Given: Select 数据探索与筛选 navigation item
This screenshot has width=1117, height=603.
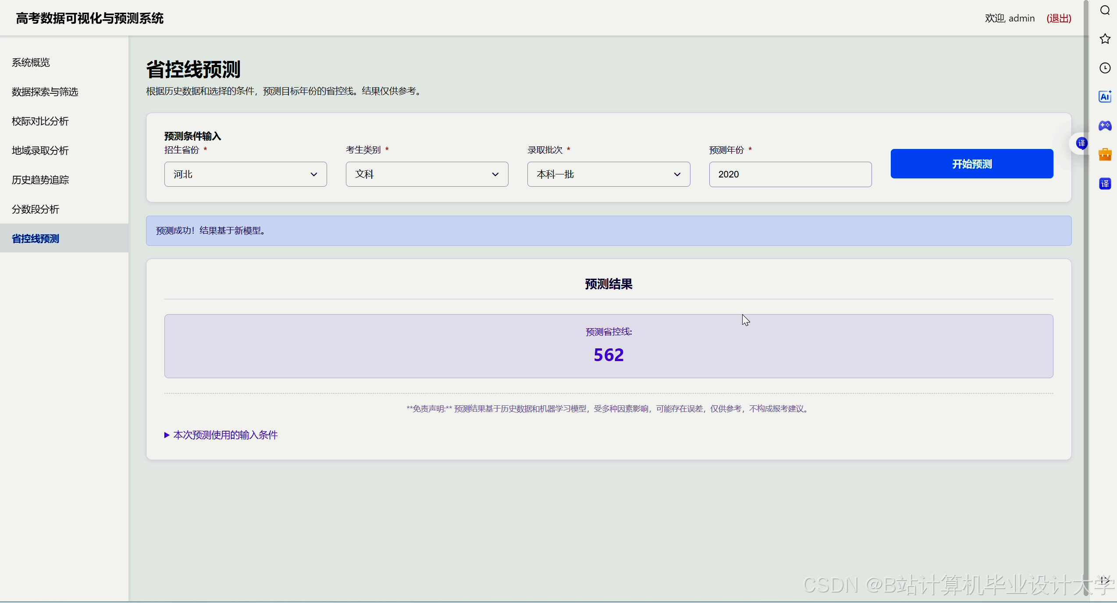Looking at the screenshot, I should 45,92.
